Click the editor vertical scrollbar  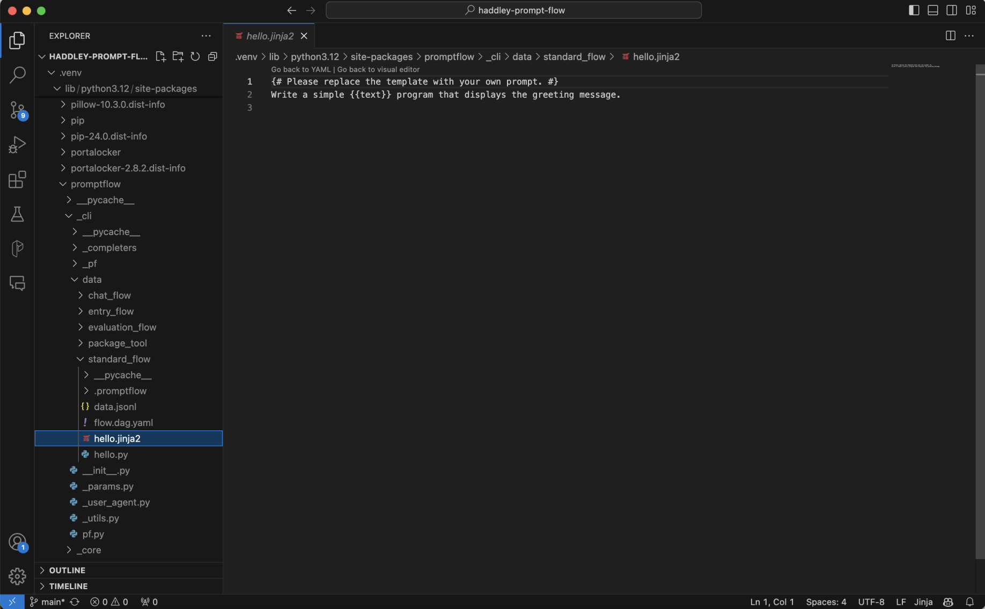[980, 311]
